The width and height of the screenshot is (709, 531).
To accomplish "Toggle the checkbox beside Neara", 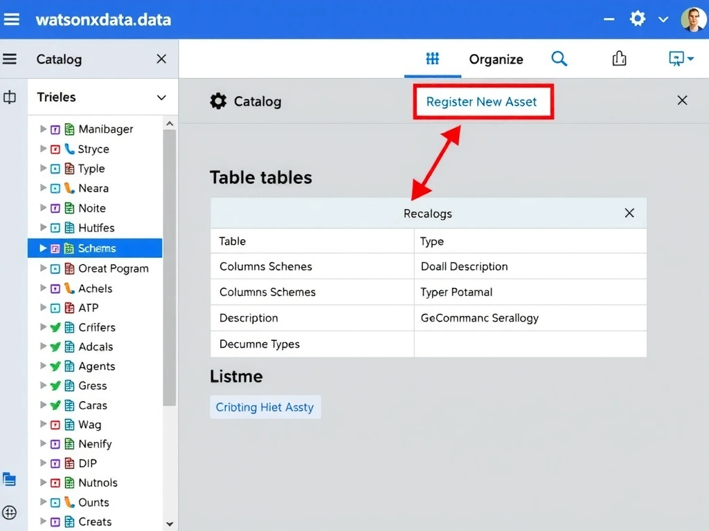I will tap(55, 188).
